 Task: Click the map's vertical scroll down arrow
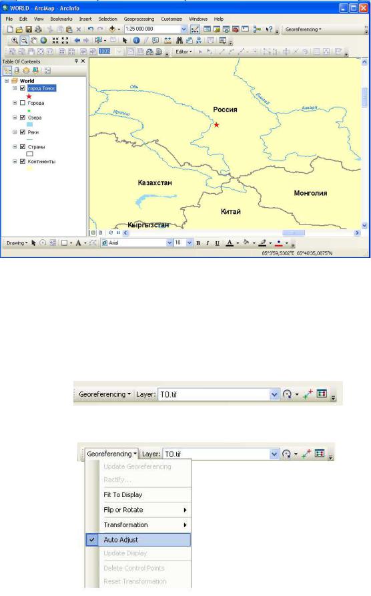[364, 225]
